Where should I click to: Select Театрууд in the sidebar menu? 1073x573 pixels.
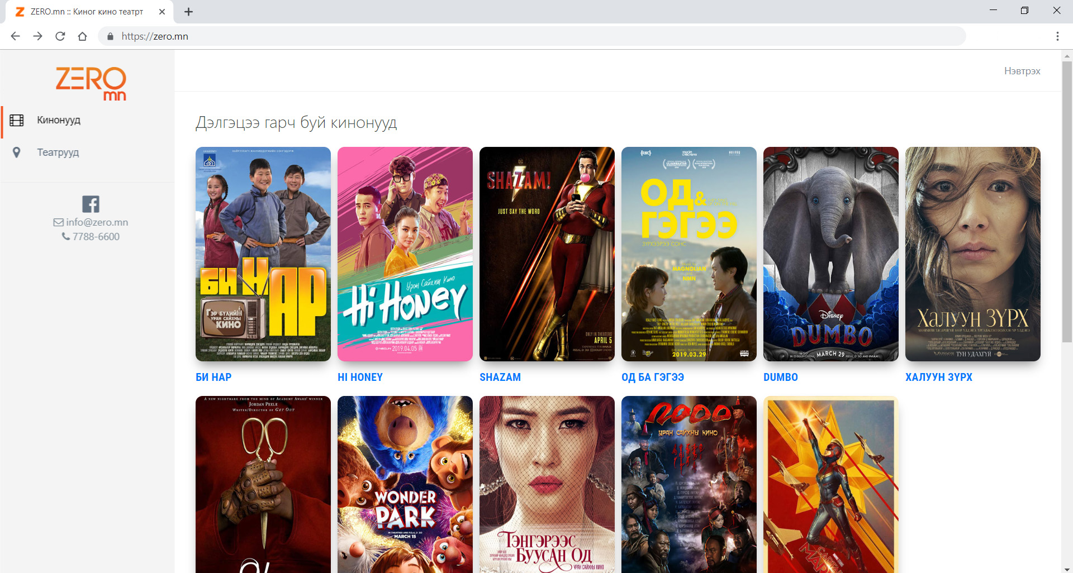pos(58,152)
